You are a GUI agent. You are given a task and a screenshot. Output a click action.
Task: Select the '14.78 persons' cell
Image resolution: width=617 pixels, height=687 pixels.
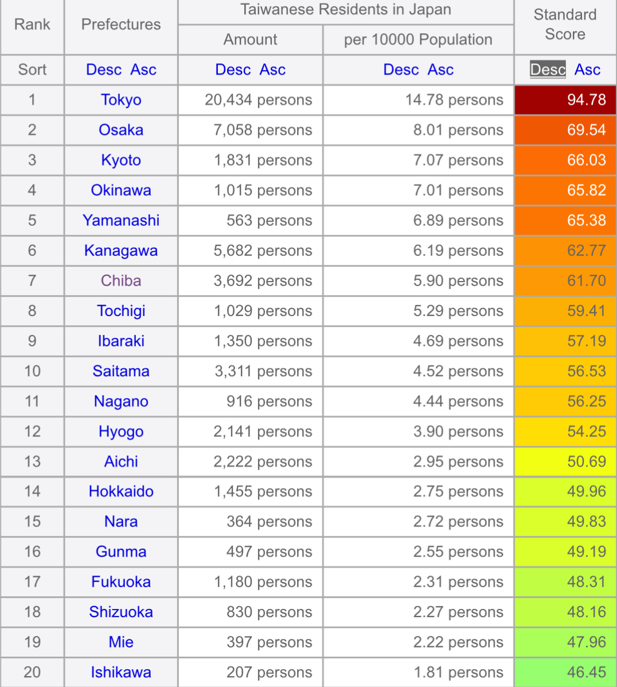419,100
